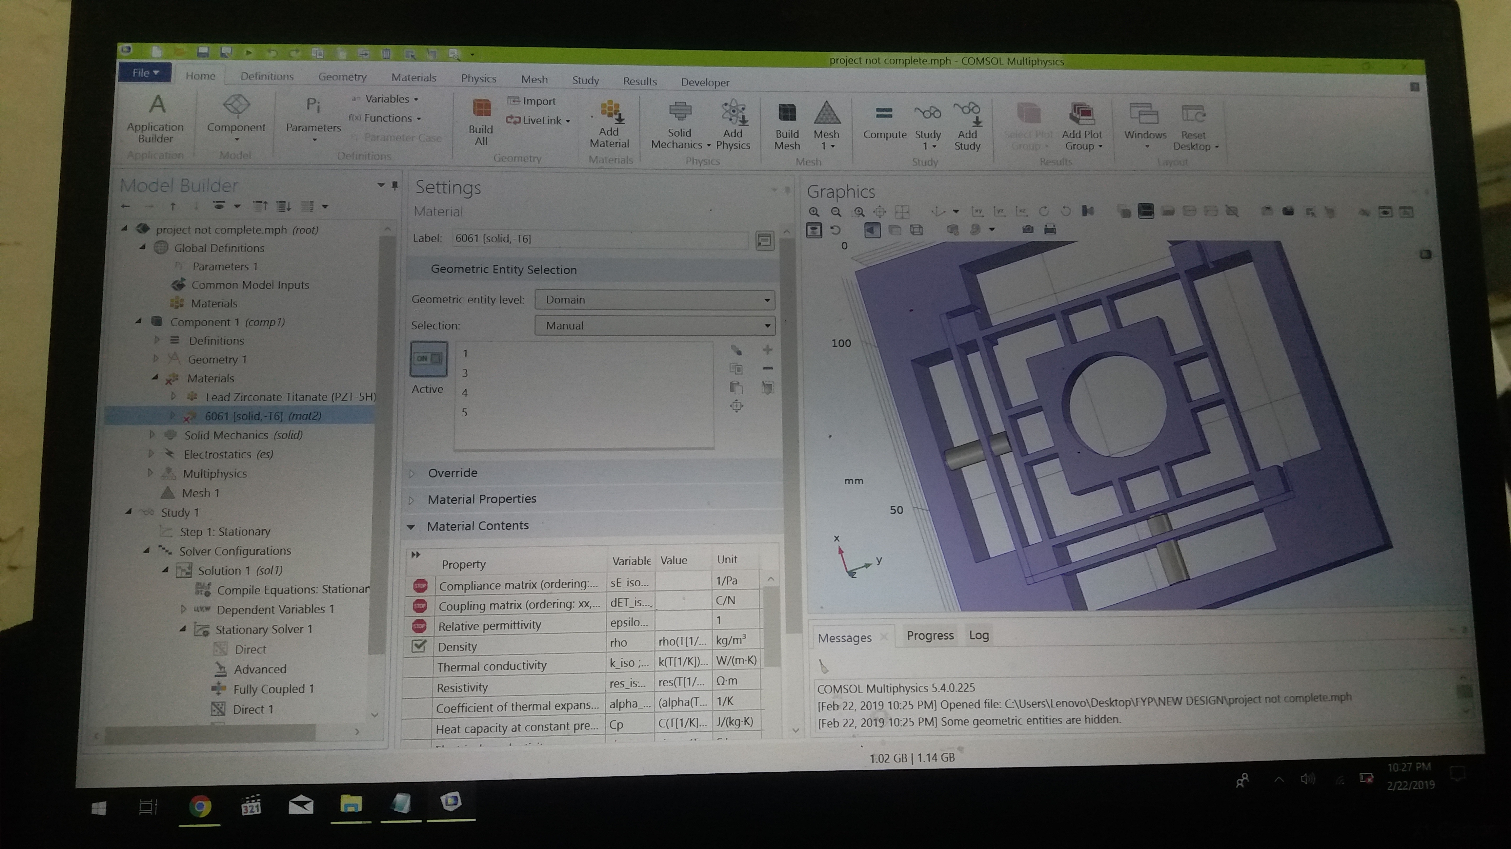Click the Zoom In icon in Graphics toolbar
The width and height of the screenshot is (1511, 849).
point(814,212)
